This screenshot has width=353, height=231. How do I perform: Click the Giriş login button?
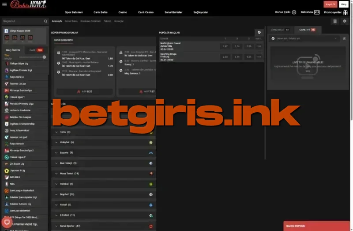click(x=344, y=4)
